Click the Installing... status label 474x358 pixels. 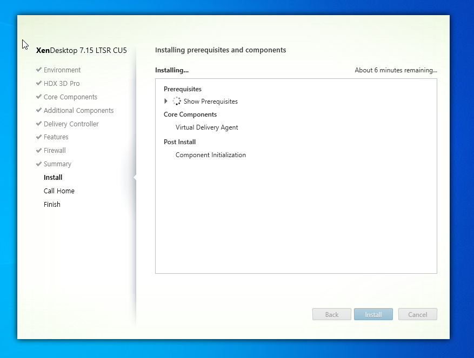[x=172, y=70]
